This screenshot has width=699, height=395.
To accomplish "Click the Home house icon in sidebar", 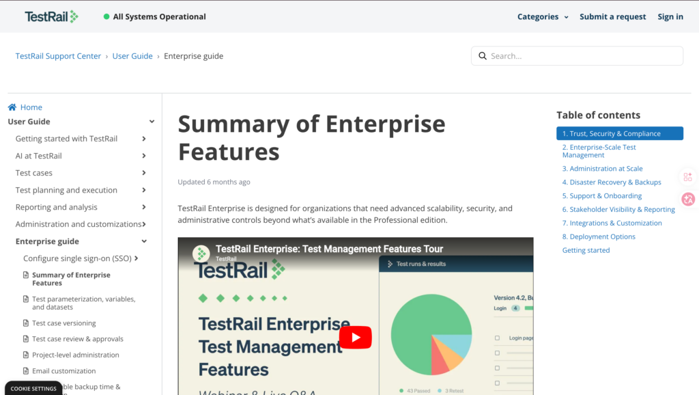I will tap(12, 107).
